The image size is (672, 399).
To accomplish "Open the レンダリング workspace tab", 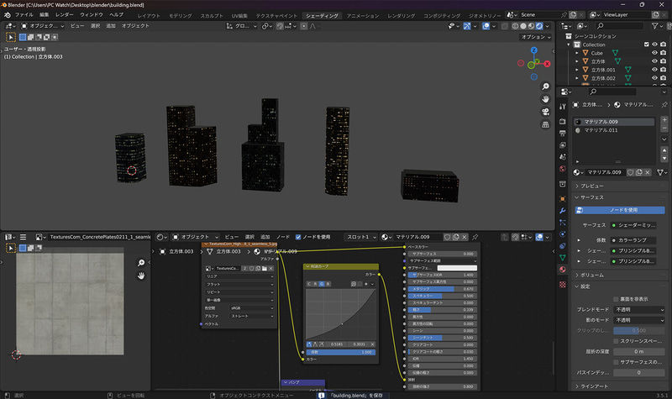I will point(401,15).
